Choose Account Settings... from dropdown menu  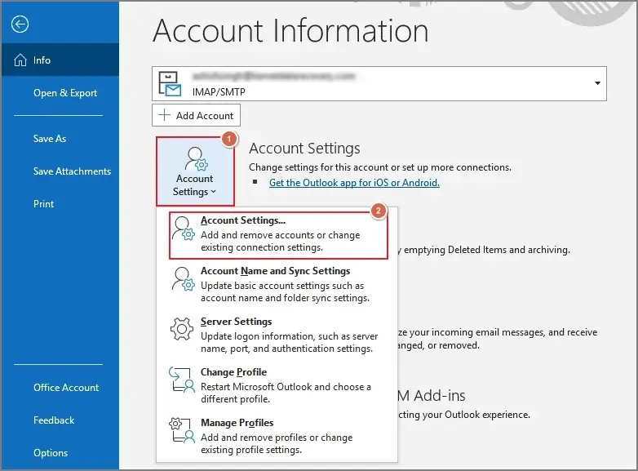[279, 235]
